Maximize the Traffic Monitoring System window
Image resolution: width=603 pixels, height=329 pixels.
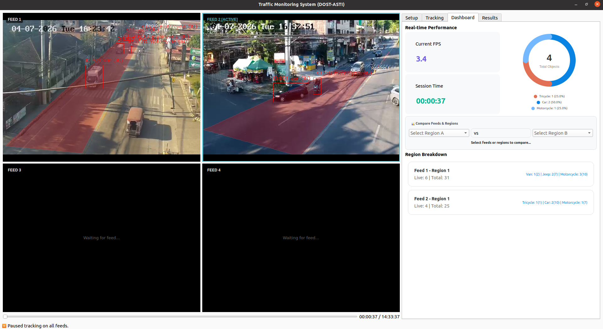click(586, 4)
